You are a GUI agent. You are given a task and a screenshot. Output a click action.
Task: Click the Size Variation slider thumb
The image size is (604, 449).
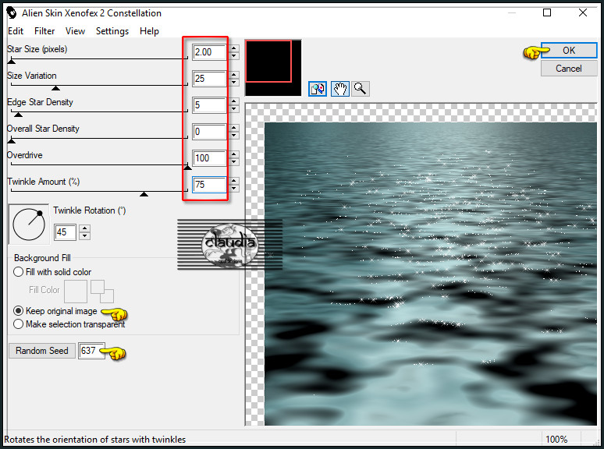56,88
